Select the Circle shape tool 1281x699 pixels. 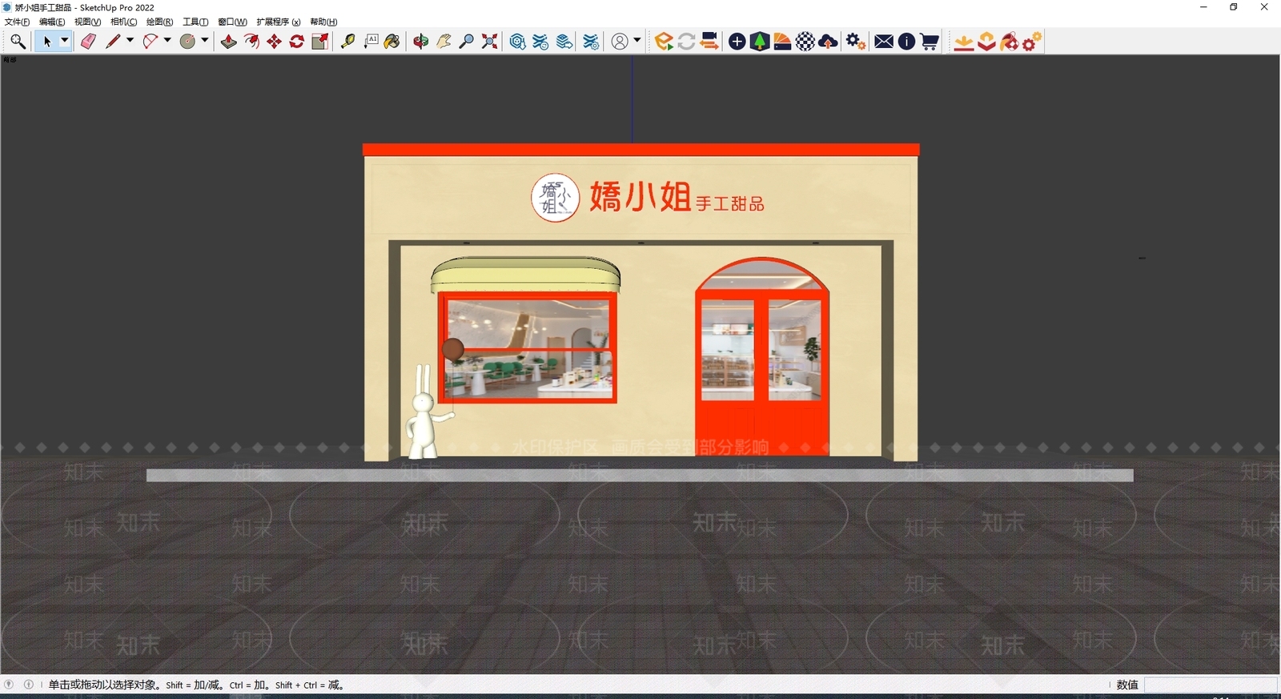coord(187,42)
